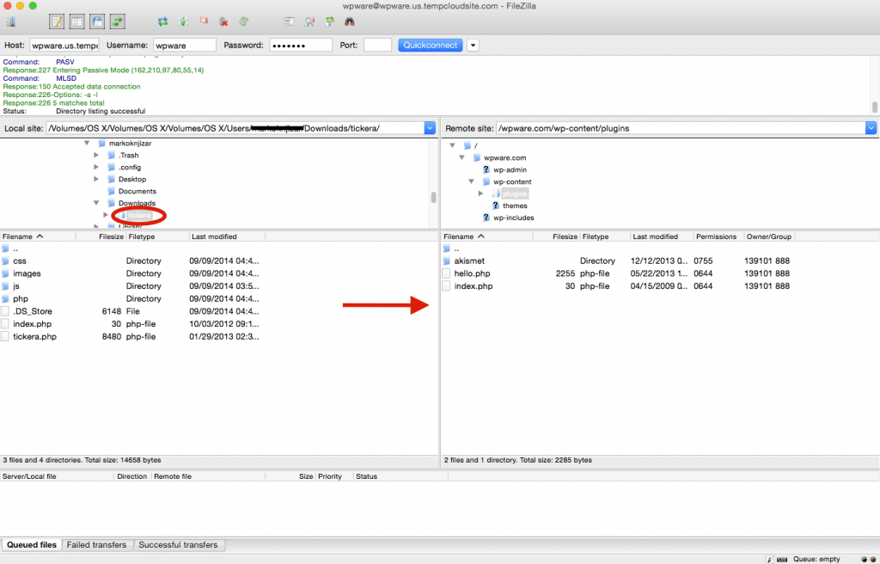Select local index.php file name
The image size is (880, 564).
(33, 324)
